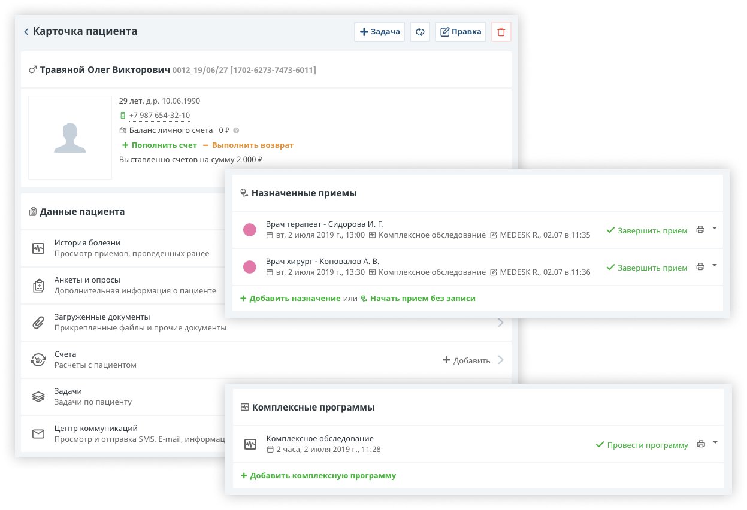Click print icon for Коновалов appointment

click(x=700, y=267)
